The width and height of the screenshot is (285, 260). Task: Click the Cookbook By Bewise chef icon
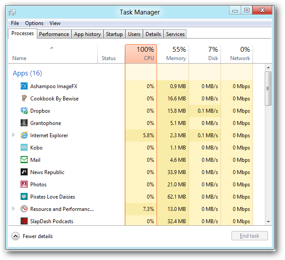pyautogui.click(x=24, y=99)
